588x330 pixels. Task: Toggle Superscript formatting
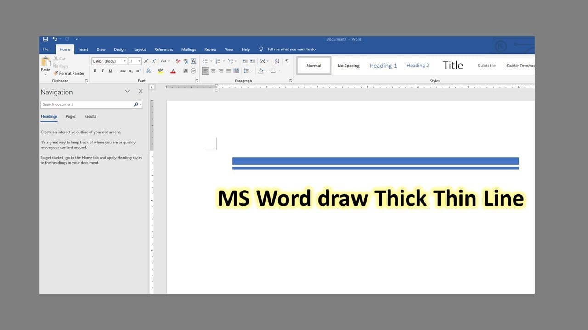pyautogui.click(x=138, y=71)
